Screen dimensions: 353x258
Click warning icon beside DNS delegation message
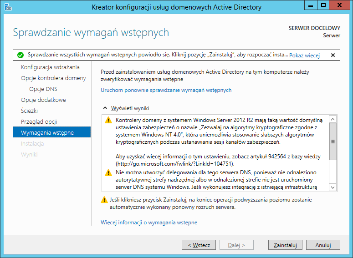tap(108, 173)
